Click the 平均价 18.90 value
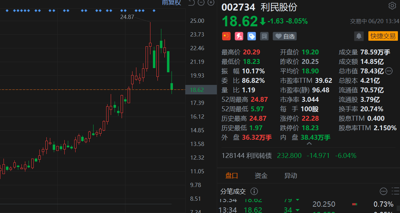This screenshot has height=213, width=400. [310, 71]
